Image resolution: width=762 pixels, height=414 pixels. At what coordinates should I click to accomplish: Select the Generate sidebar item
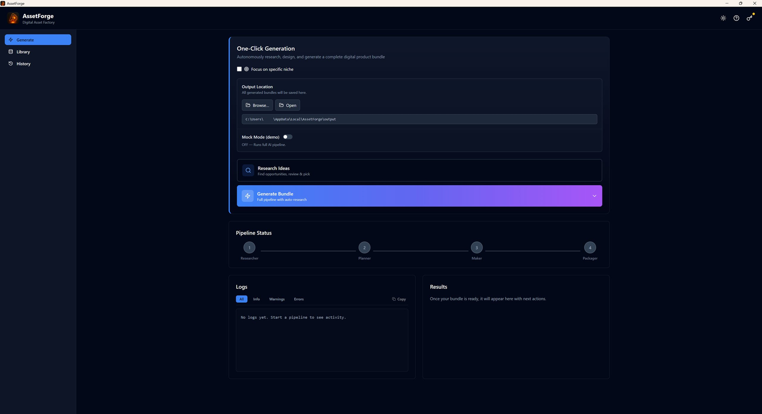tap(38, 40)
